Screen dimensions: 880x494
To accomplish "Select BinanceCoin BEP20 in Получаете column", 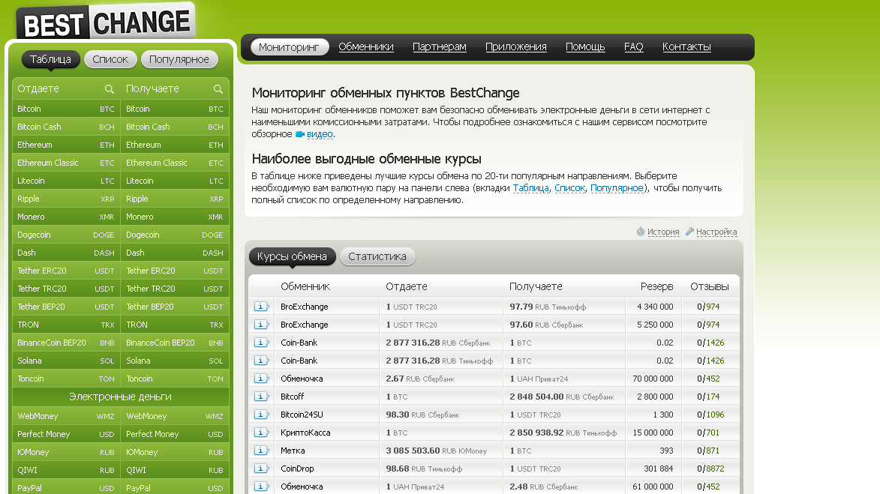I will pyautogui.click(x=175, y=342).
